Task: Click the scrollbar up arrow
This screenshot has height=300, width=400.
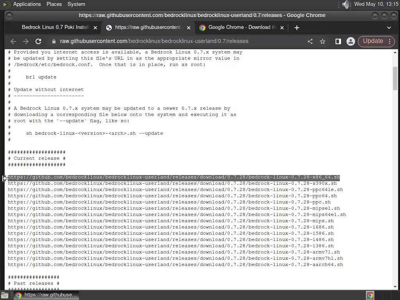Action: point(395,52)
